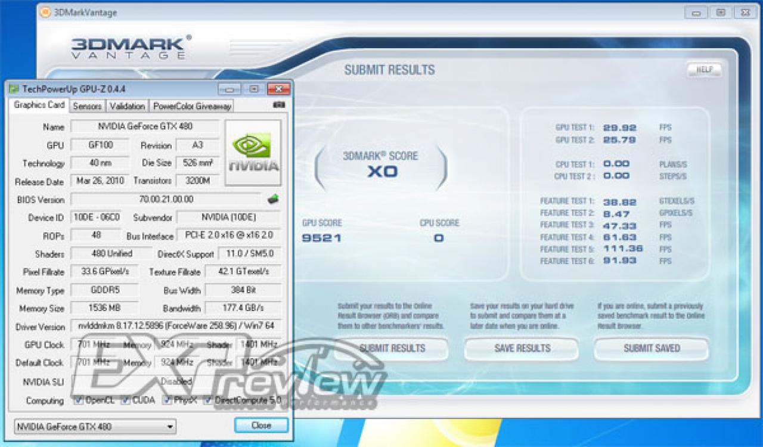
Task: Open the Validation tab
Action: point(127,106)
